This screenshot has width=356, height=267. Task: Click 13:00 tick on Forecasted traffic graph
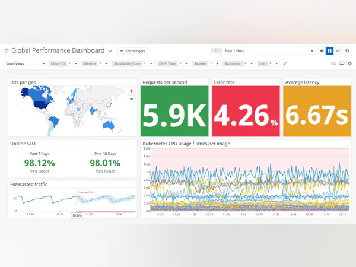[x=119, y=214]
